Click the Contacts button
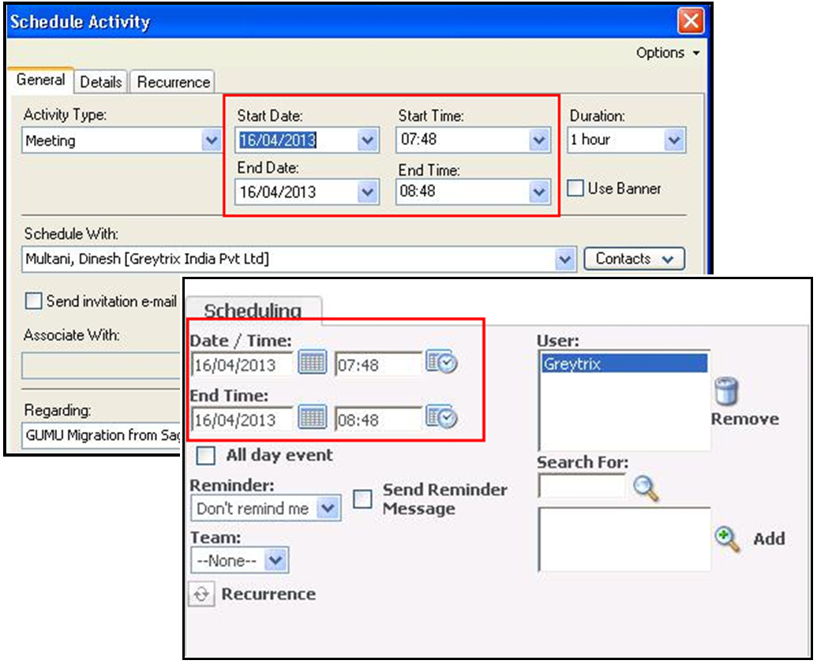817x664 pixels. (x=634, y=259)
